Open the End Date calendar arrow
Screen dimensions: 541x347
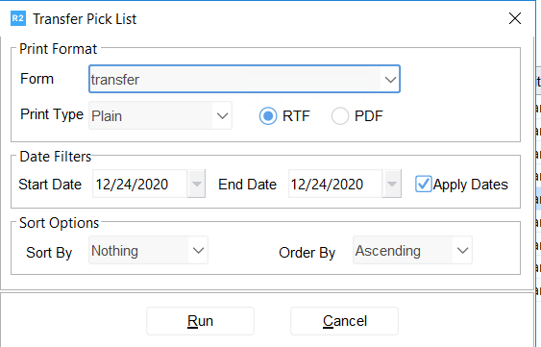392,184
